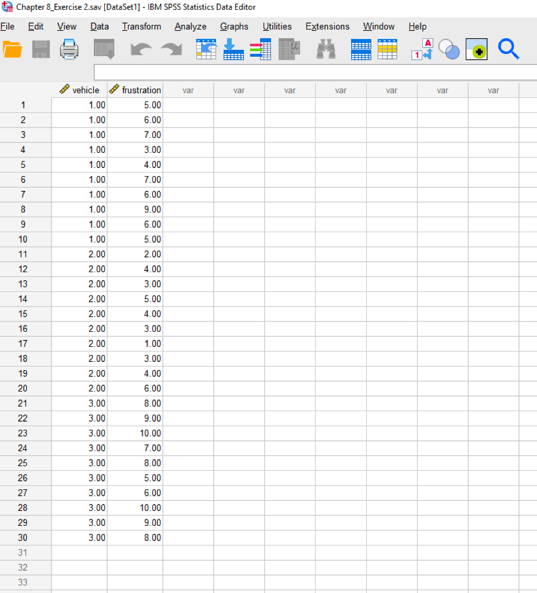This screenshot has width=537, height=593.
Task: Open a data file with the folder icon
Action: click(x=13, y=49)
